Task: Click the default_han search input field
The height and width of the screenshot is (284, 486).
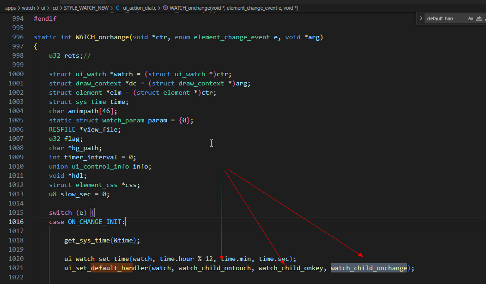Action: [x=446, y=18]
